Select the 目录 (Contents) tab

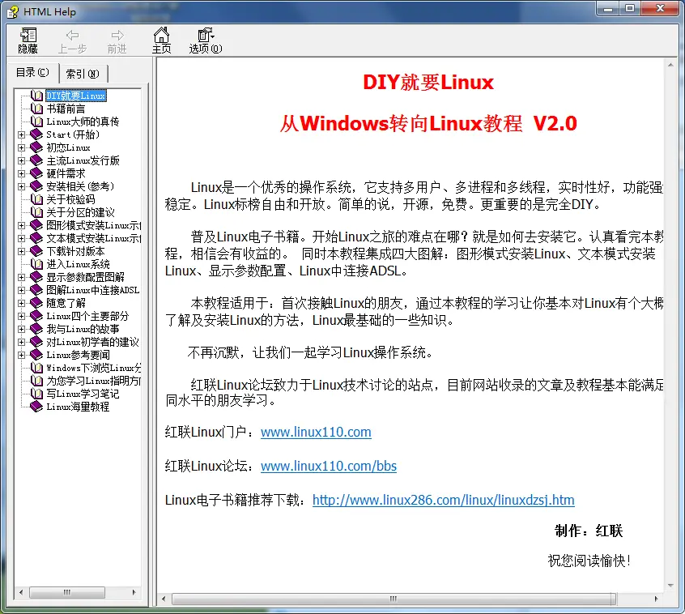[x=32, y=73]
